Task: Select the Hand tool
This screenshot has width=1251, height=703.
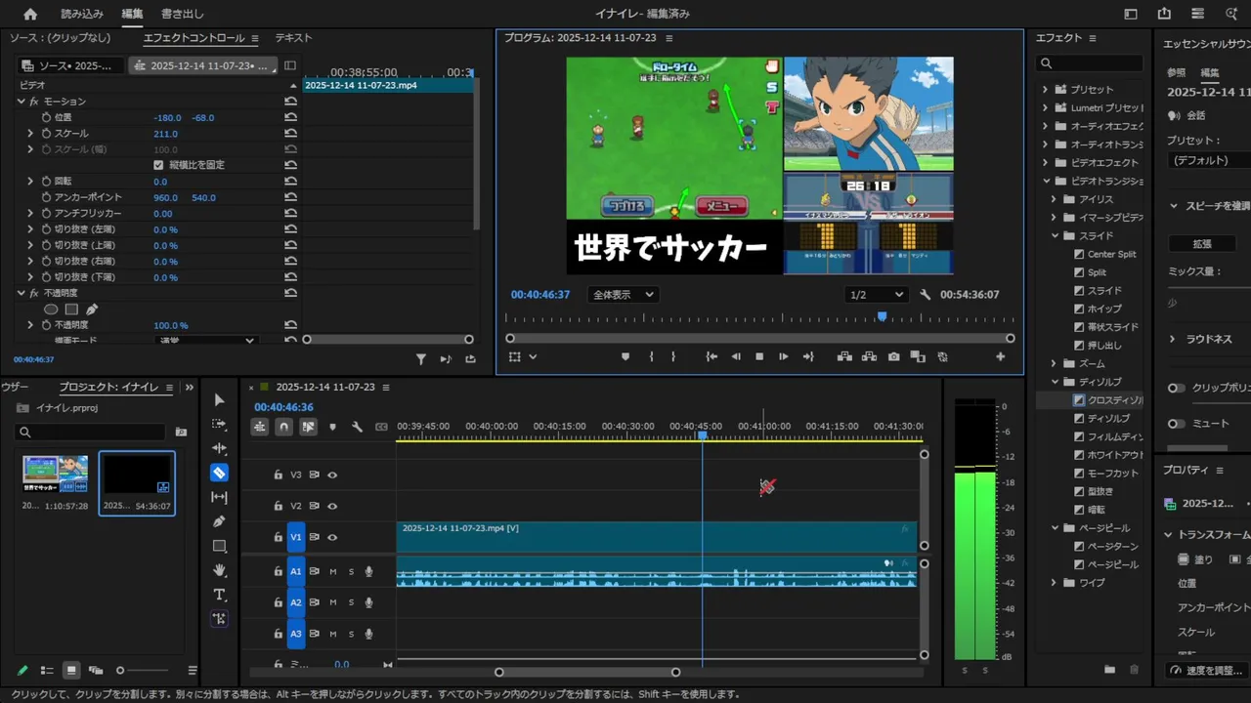Action: (x=219, y=570)
